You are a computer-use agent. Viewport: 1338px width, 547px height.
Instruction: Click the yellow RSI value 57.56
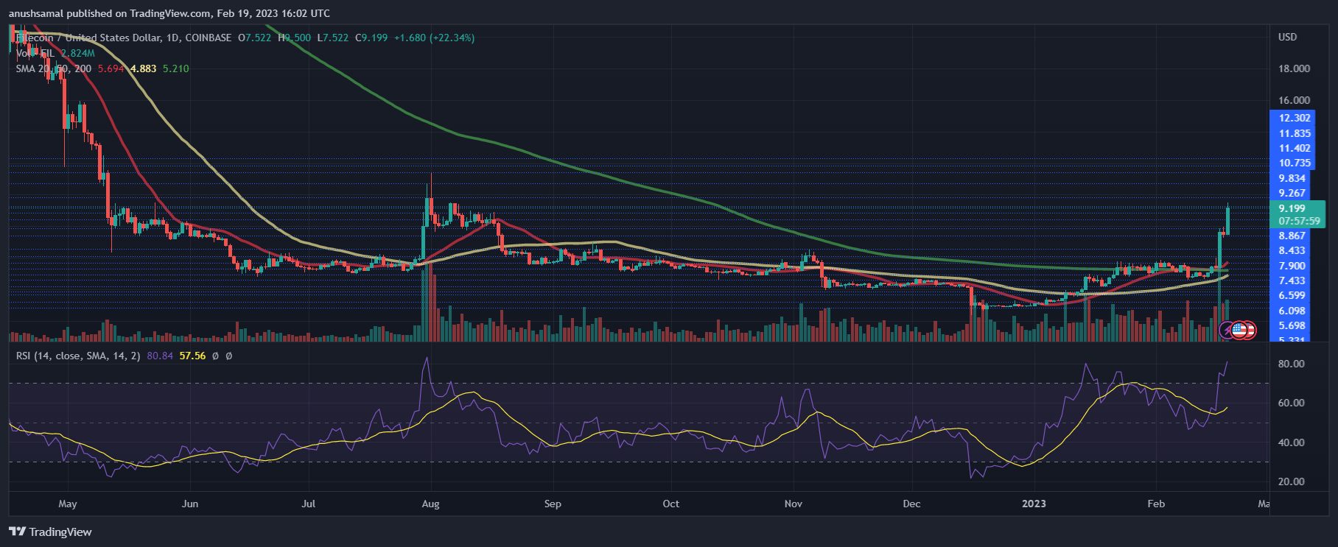coord(192,356)
